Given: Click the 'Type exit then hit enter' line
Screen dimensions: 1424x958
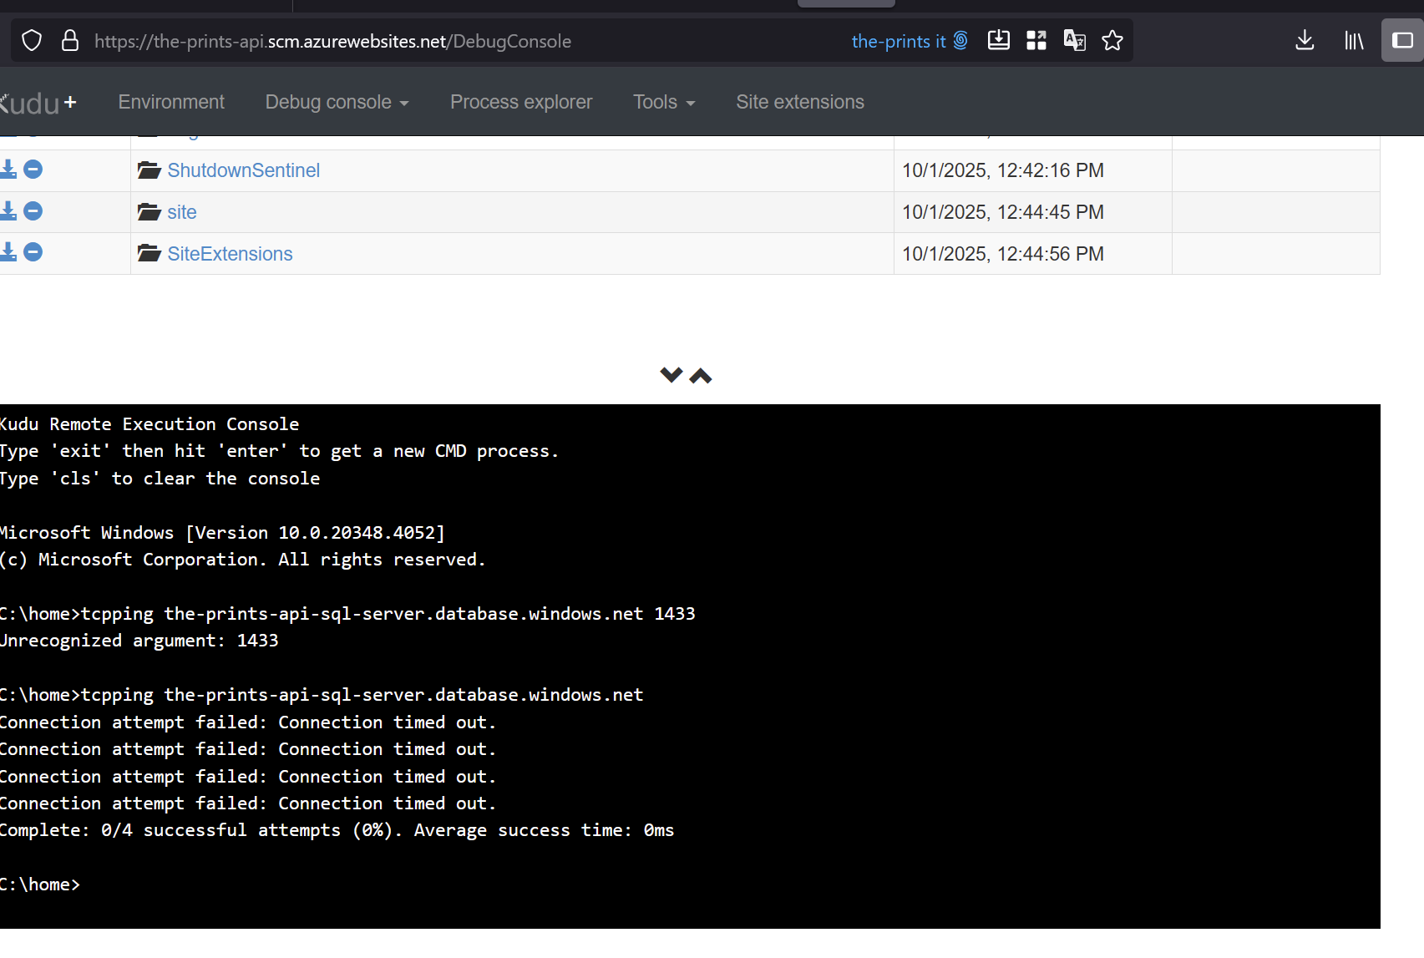Looking at the screenshot, I should tap(280, 451).
